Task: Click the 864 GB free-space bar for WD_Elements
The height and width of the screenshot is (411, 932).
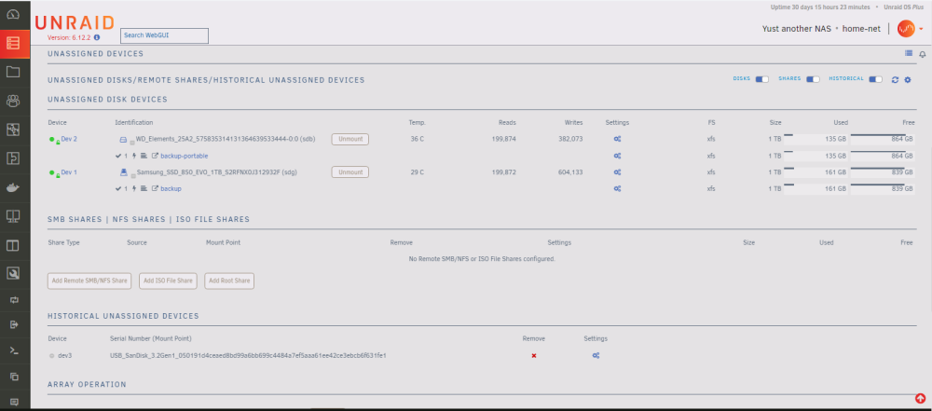Action: point(882,139)
